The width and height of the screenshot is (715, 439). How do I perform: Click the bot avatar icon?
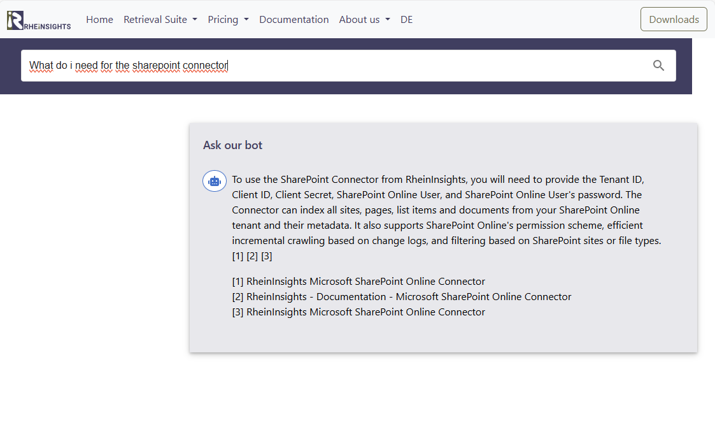coord(215,181)
